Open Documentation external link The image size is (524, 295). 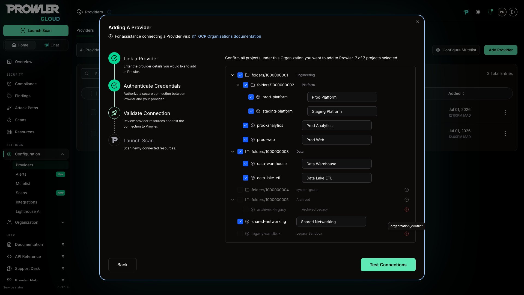coord(36,244)
